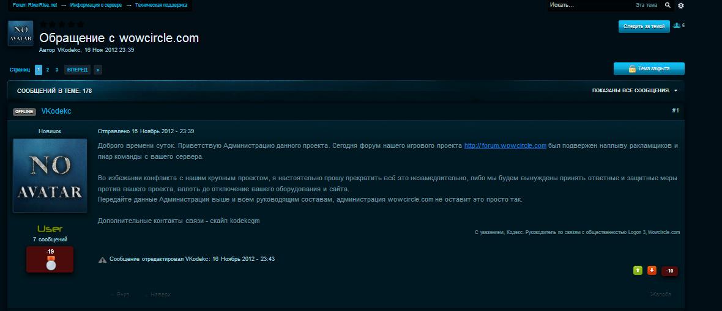Click author VKodekc under topic title

coord(69,49)
